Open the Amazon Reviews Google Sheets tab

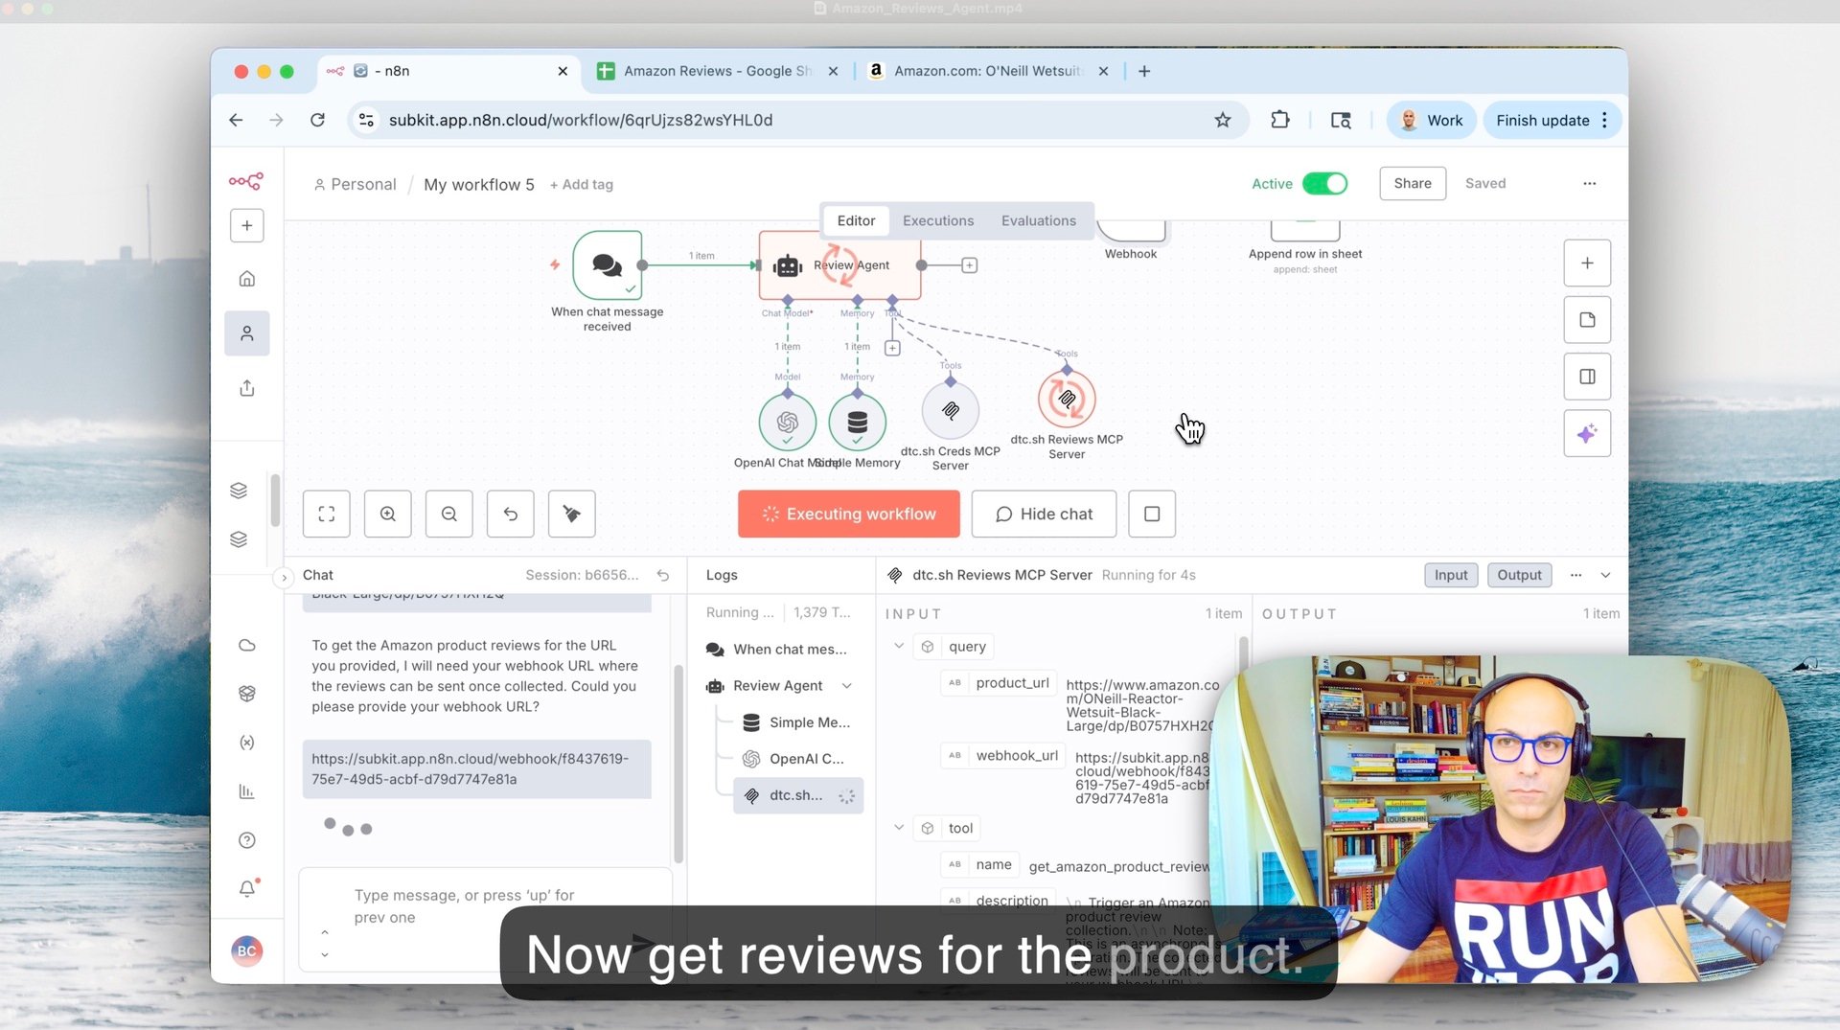click(715, 71)
